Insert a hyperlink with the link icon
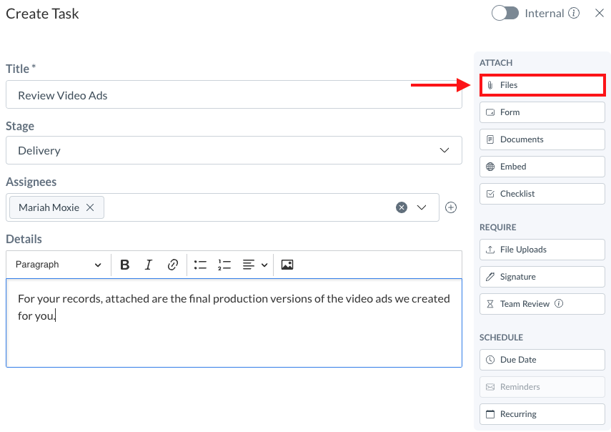Image resolution: width=611 pixels, height=432 pixels. 173,265
